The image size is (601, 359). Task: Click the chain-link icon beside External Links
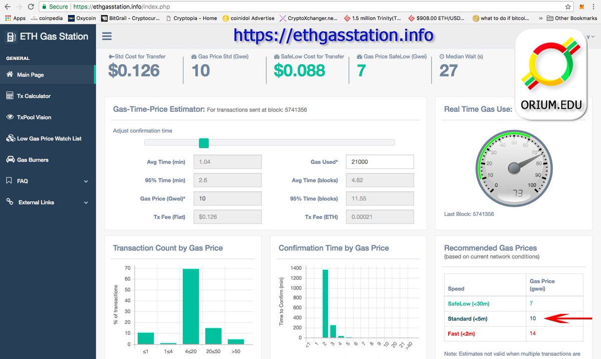[x=10, y=202]
